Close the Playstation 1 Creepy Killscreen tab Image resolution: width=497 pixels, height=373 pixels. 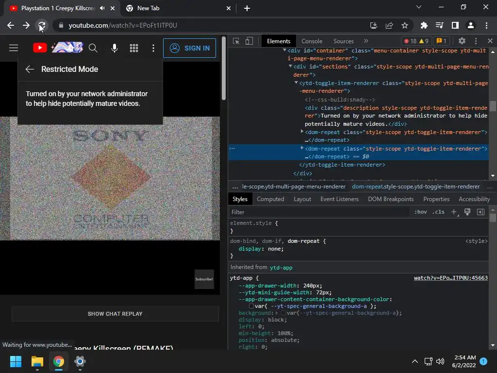coord(113,8)
